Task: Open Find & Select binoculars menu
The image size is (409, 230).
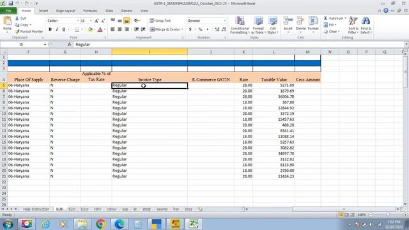Action: 366,25
